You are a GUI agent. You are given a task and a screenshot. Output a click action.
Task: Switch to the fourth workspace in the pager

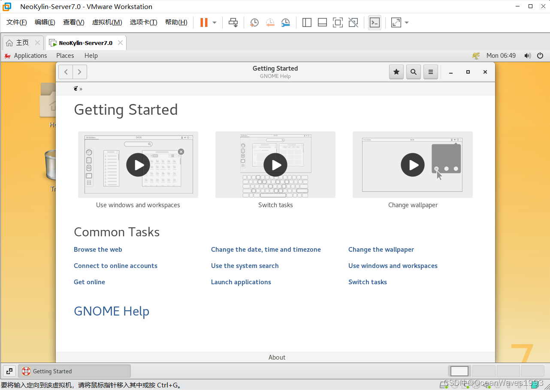pos(532,371)
